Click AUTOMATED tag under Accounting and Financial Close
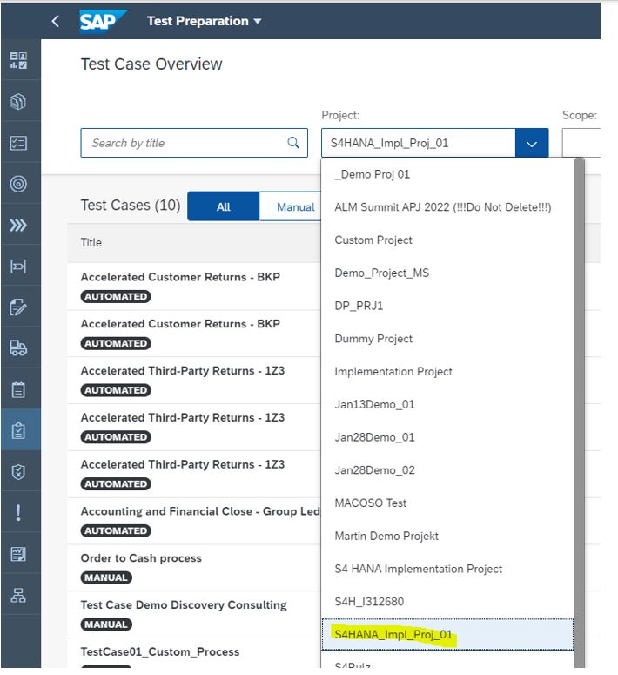 (116, 530)
